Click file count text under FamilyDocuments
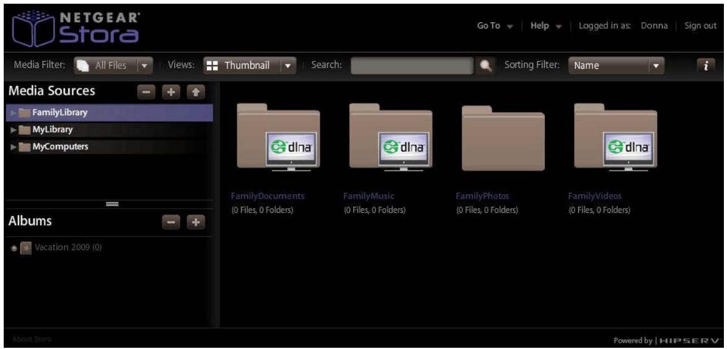This screenshot has width=727, height=349. point(262,210)
